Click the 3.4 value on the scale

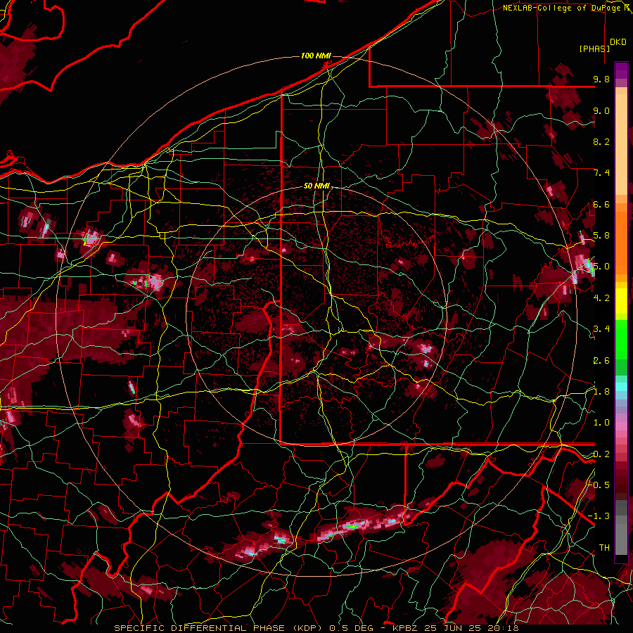pyautogui.click(x=601, y=329)
